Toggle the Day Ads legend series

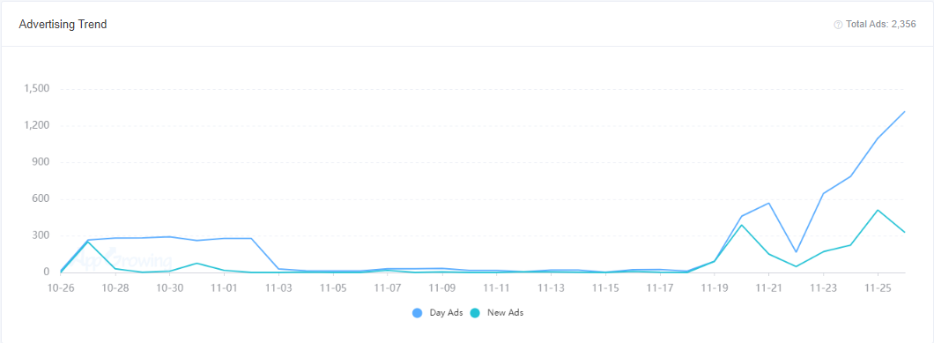pos(437,312)
